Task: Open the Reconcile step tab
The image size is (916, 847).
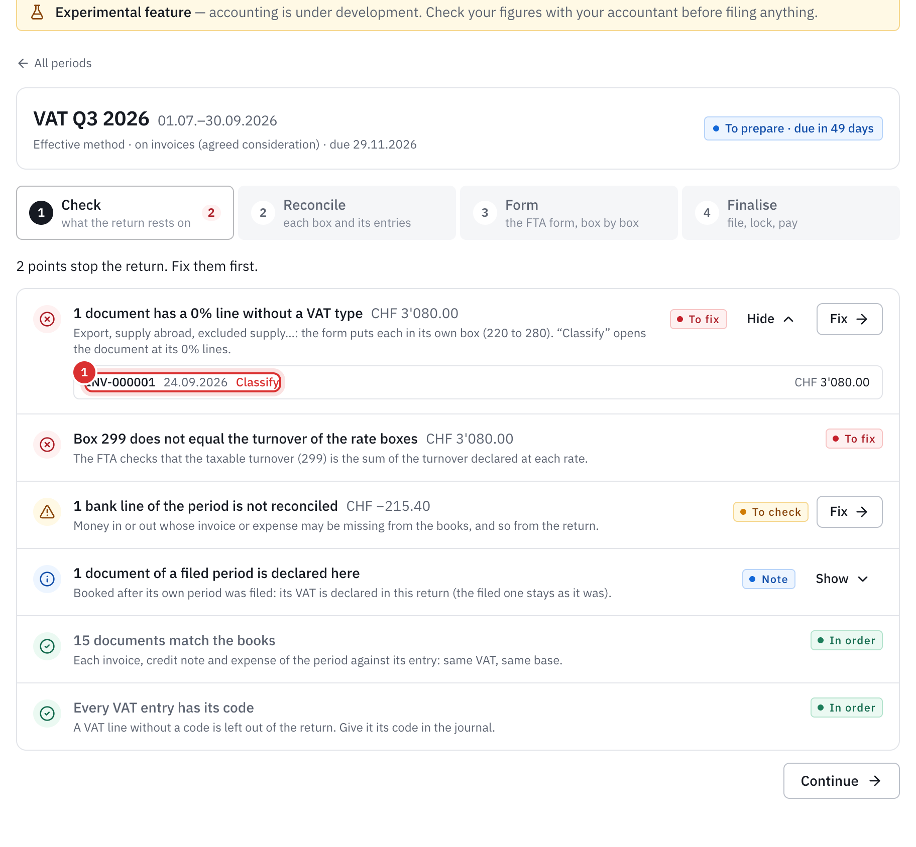Action: (347, 213)
